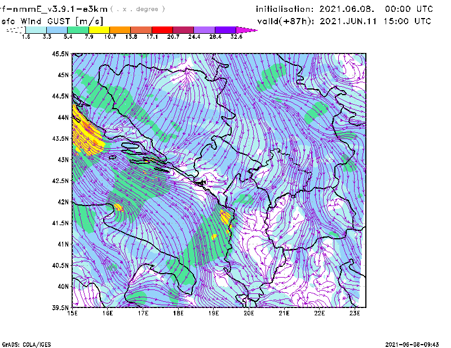Click latitude label 41.5N
The width and height of the screenshot is (451, 348).
[x=60, y=223]
